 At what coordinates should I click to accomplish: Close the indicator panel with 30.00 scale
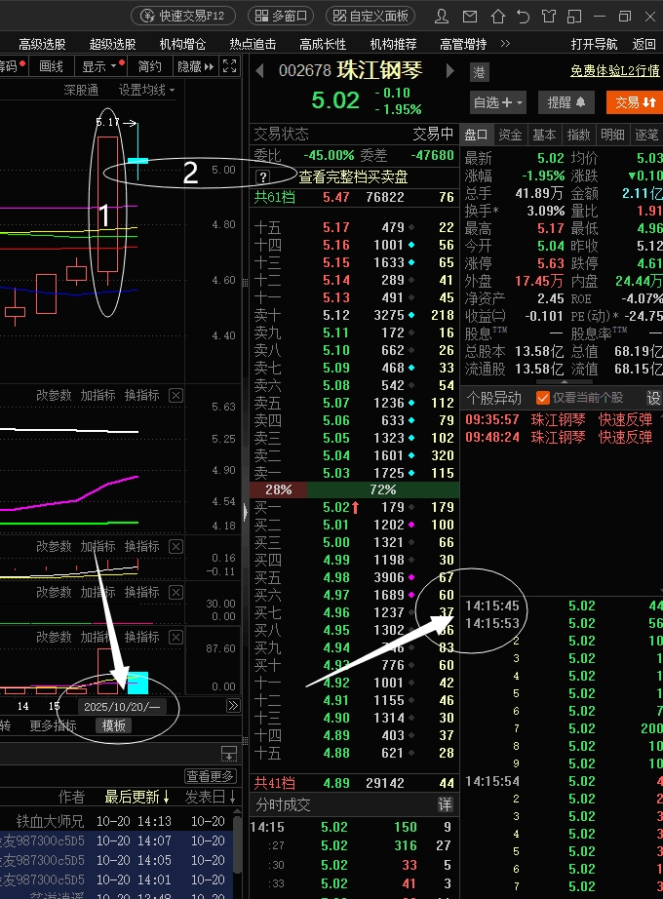(176, 592)
